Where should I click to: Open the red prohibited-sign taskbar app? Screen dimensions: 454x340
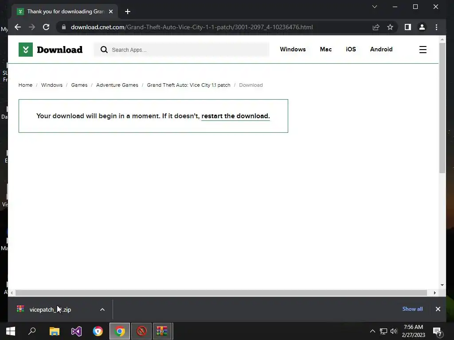coord(141,331)
